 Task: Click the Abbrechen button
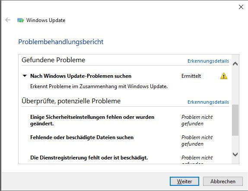223,181
